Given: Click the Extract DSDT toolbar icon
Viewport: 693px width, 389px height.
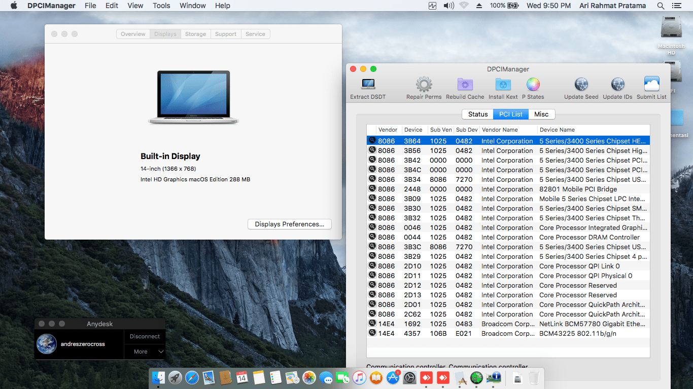Looking at the screenshot, I should pyautogui.click(x=368, y=84).
